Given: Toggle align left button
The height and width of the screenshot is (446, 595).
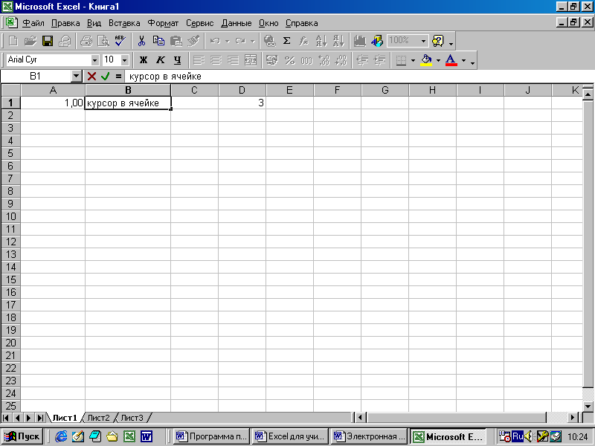Looking at the screenshot, I should tap(199, 60).
